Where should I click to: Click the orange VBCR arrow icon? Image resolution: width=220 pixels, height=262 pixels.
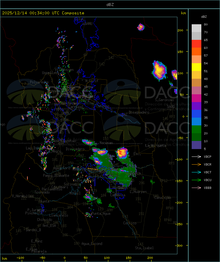[x=196, y=164]
